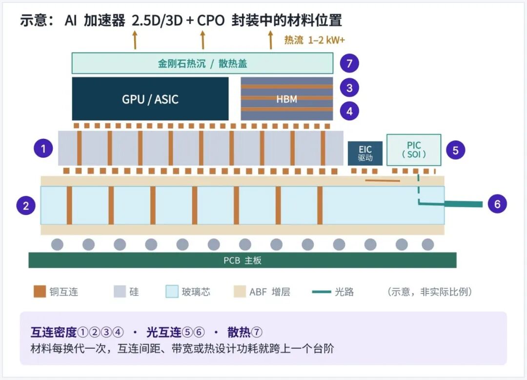Click the 金刚石热沉 / 散热盖 block

coord(203,63)
